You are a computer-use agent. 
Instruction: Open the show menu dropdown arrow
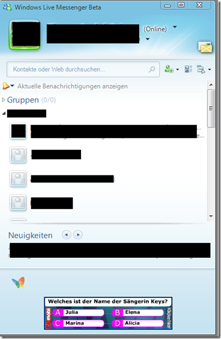pos(210,69)
